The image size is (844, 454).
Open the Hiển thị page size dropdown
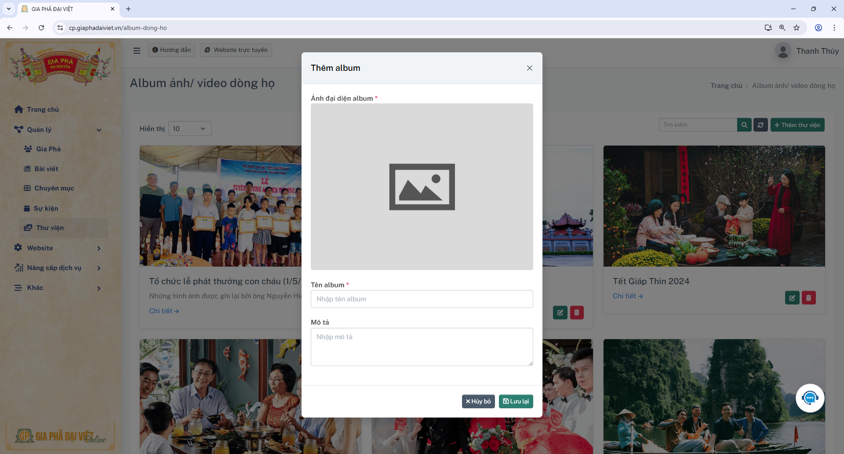tap(189, 128)
